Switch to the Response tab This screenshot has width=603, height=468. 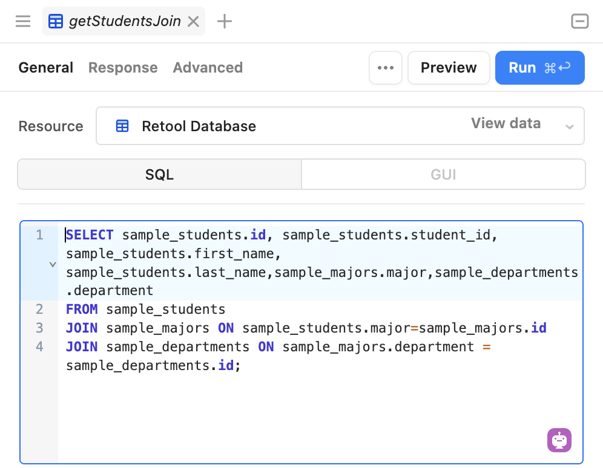tap(123, 68)
